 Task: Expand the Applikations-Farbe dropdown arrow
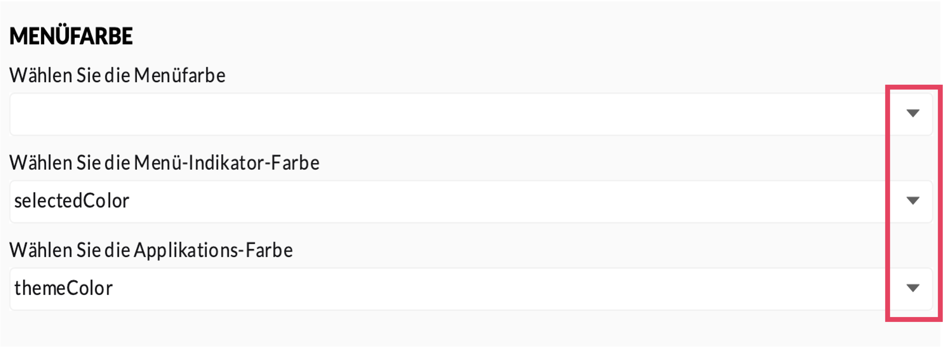coord(913,288)
